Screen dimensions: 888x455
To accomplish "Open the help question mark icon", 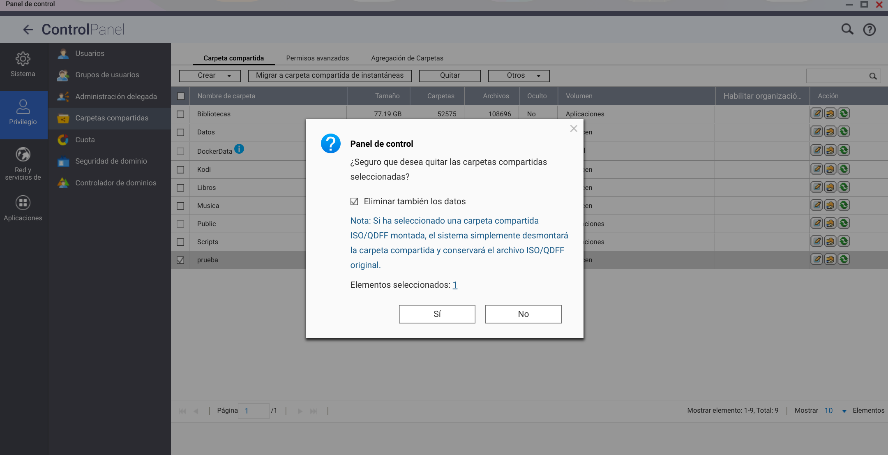I will (x=869, y=30).
